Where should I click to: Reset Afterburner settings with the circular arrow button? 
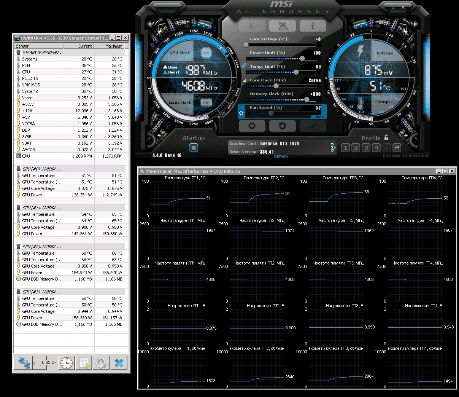[282, 126]
